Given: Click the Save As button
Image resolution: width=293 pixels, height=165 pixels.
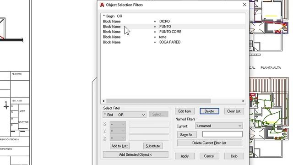Looking at the screenshot, I should tap(187, 135).
